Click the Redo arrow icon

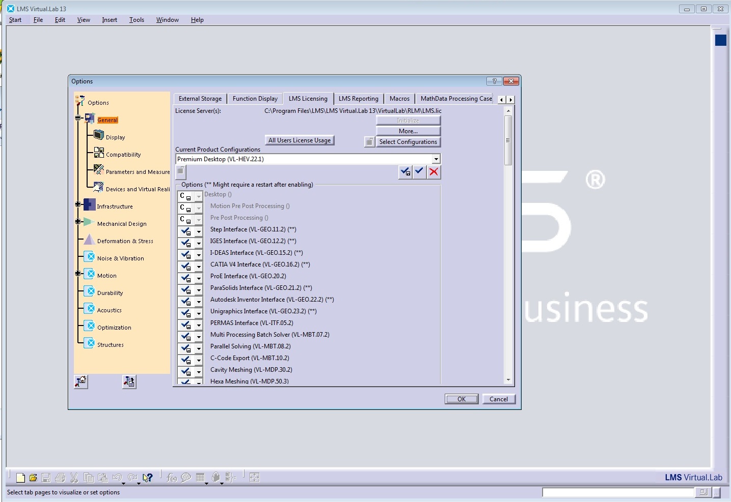[x=133, y=478]
